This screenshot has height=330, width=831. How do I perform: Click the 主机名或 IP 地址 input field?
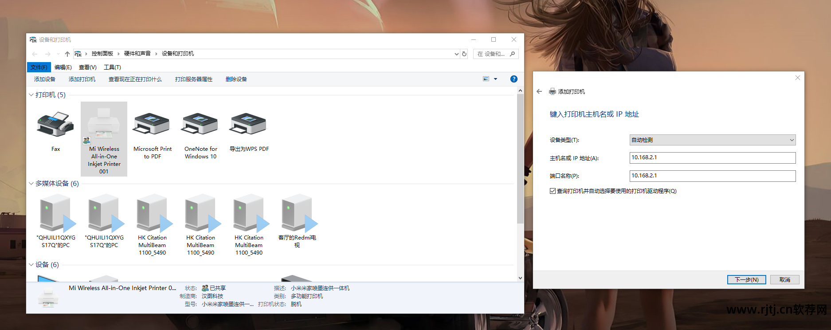point(713,158)
